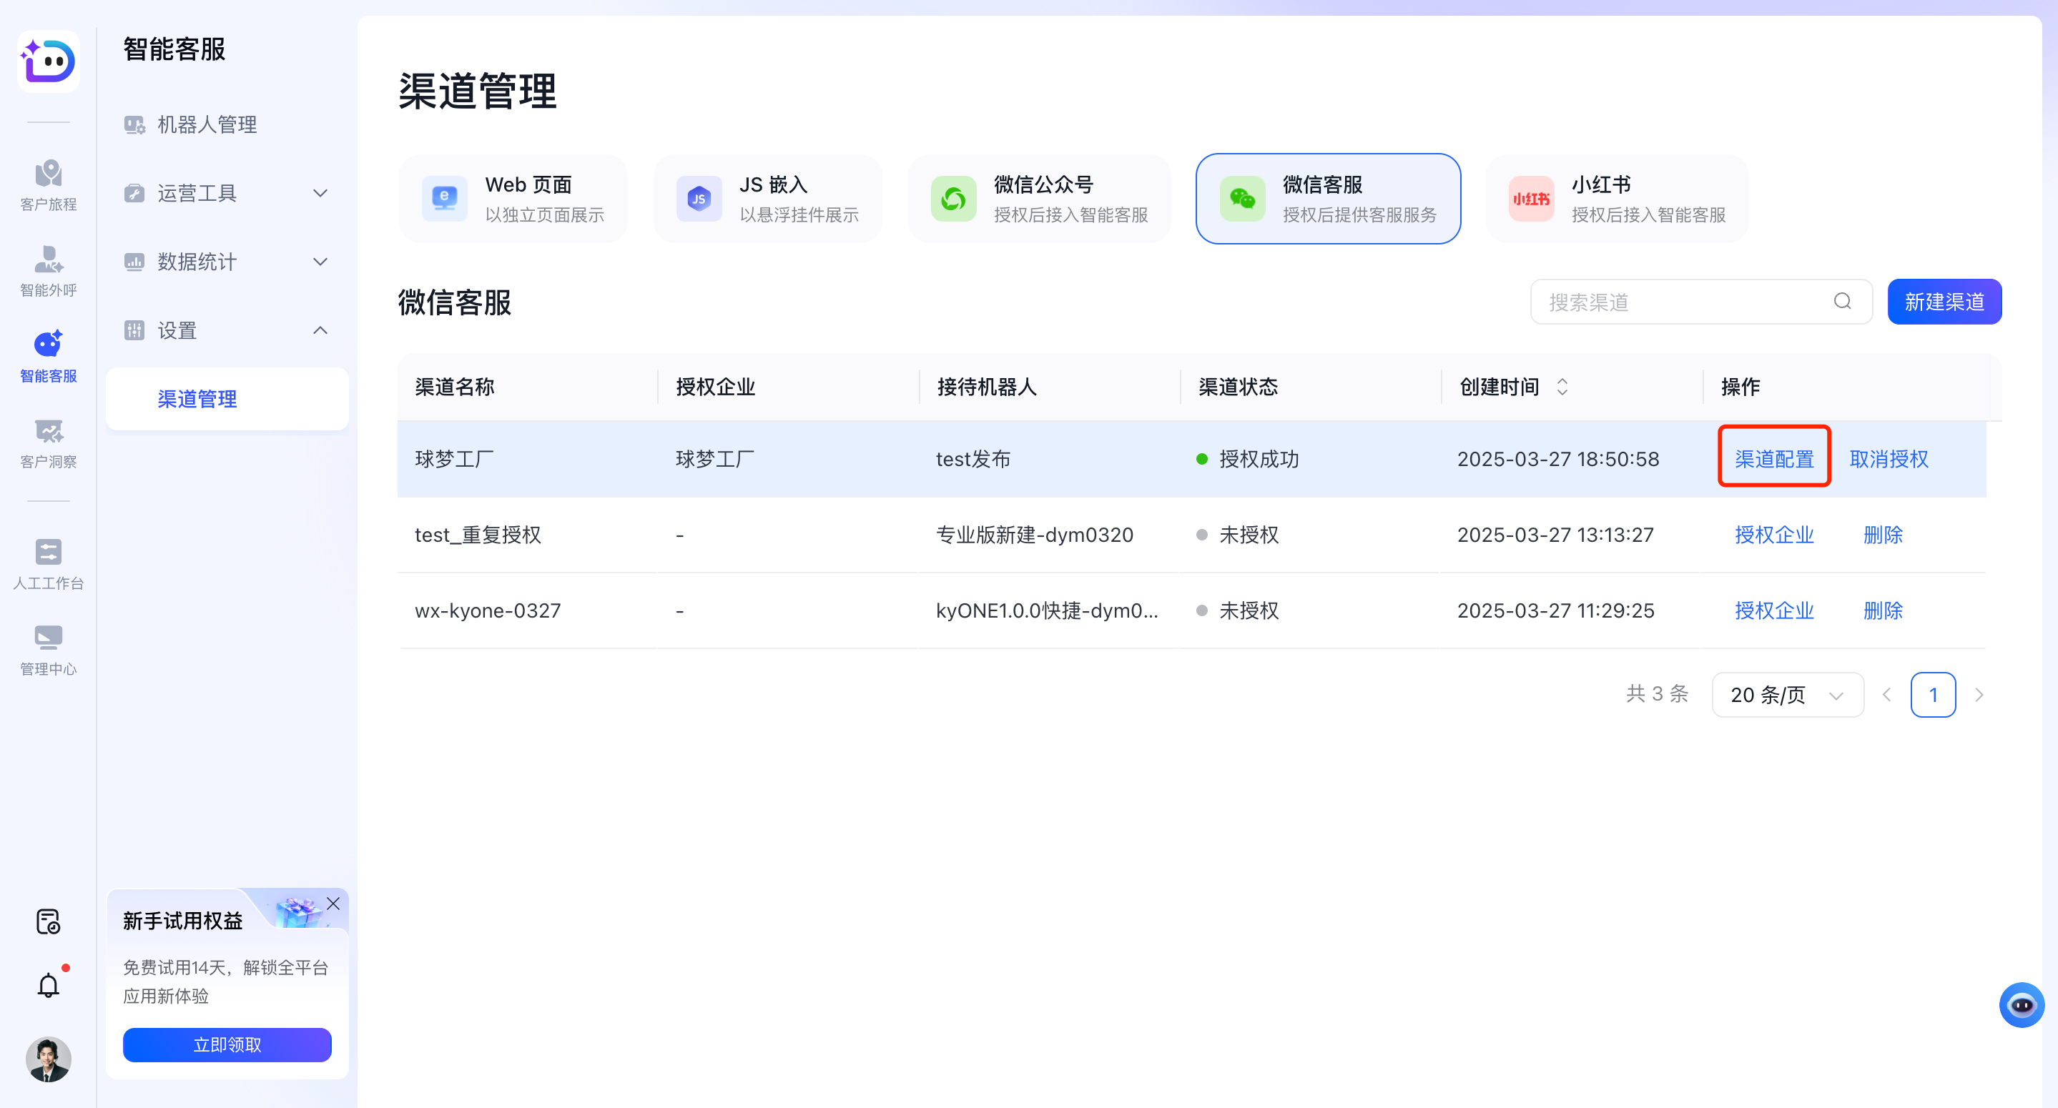Switch to the 微信公众号 channel tab
Viewport: 2058px width, 1108px height.
[1038, 198]
